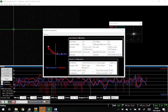The width and height of the screenshot is (168, 112).
Task: Click the star image in Star Profile
Action: point(134,34)
